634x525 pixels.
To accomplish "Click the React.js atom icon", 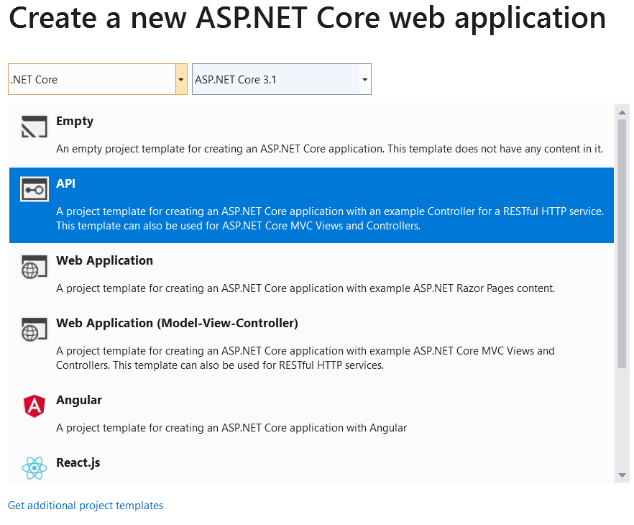I will click(x=34, y=468).
